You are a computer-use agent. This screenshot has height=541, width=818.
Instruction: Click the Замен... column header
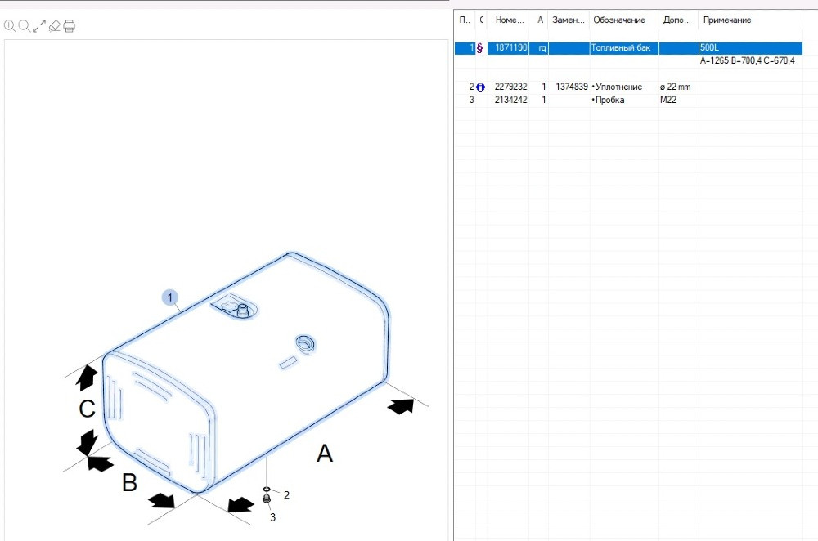[569, 20]
